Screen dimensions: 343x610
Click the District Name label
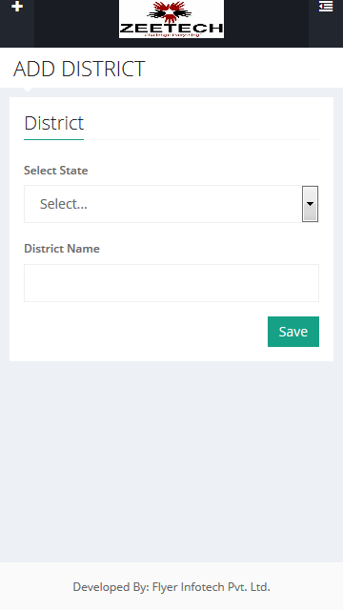(62, 249)
